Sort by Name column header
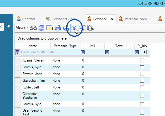This screenshot has width=165, height=116. (x=33, y=46)
